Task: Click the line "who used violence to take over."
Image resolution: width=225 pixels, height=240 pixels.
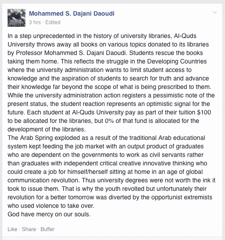Action: (51, 206)
